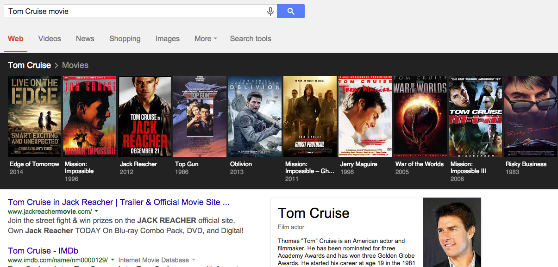Viewport: 558px width, 267px height.
Task: Expand the 'Internet Movie Database' dropdown arrow
Action: point(194,260)
